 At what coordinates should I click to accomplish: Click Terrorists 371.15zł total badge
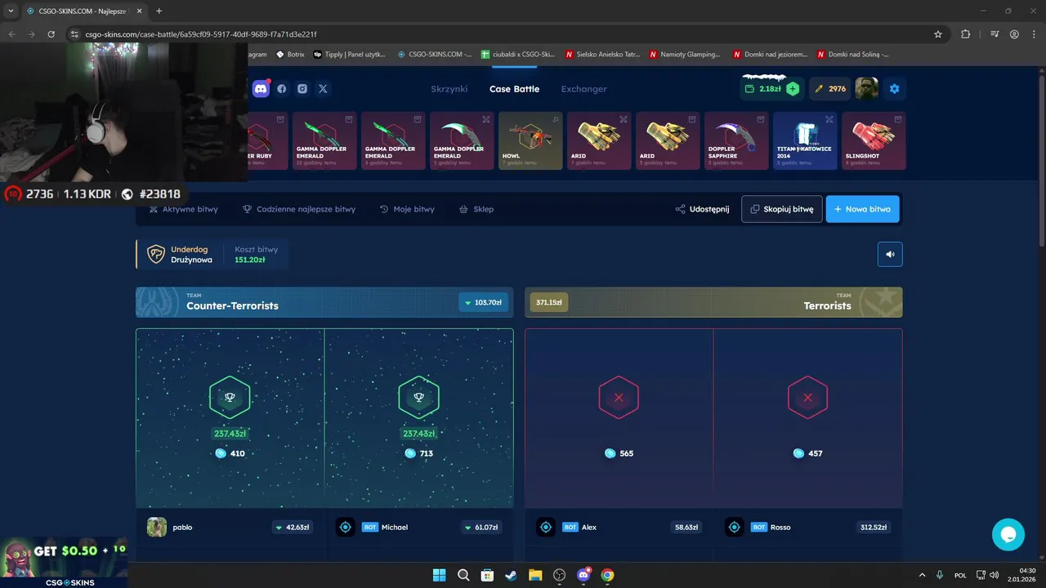(x=549, y=302)
